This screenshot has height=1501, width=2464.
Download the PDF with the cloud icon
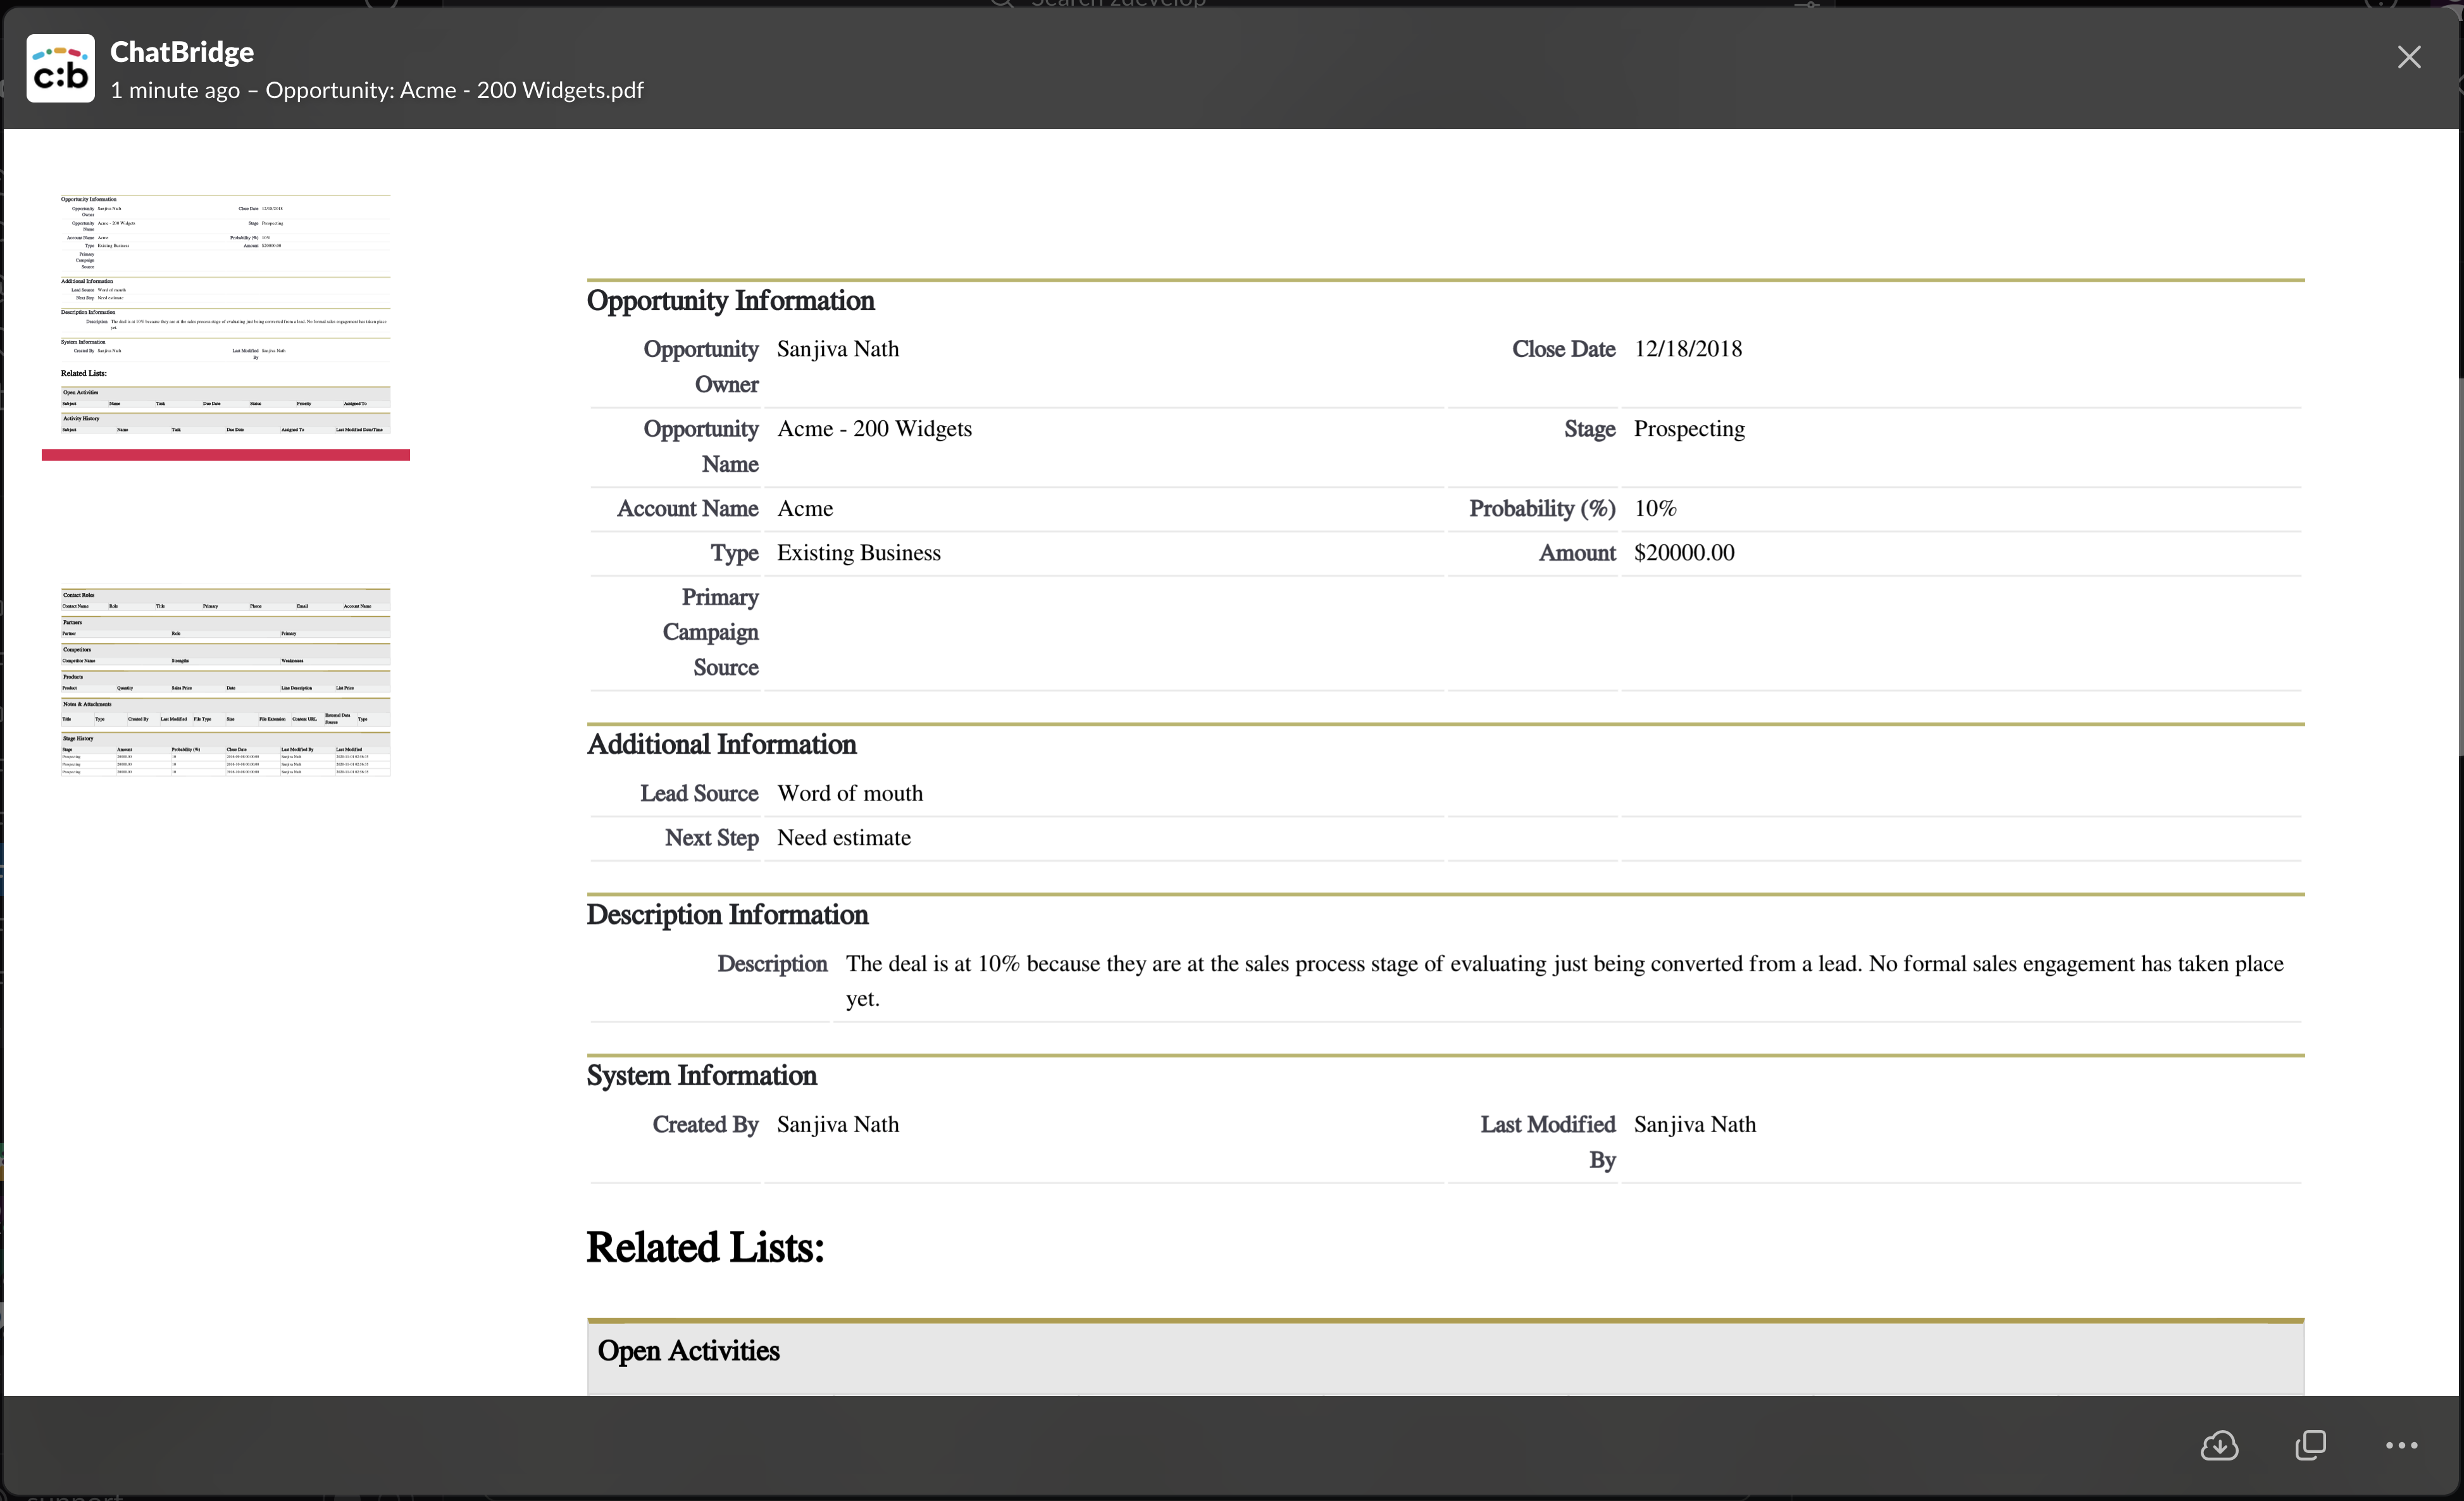point(2219,1445)
